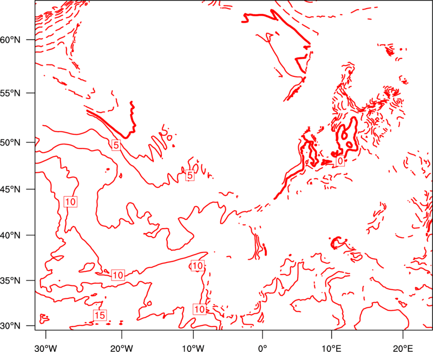Click the 30°N latitude axis label
The image size is (433, 352).
[x=10, y=326]
